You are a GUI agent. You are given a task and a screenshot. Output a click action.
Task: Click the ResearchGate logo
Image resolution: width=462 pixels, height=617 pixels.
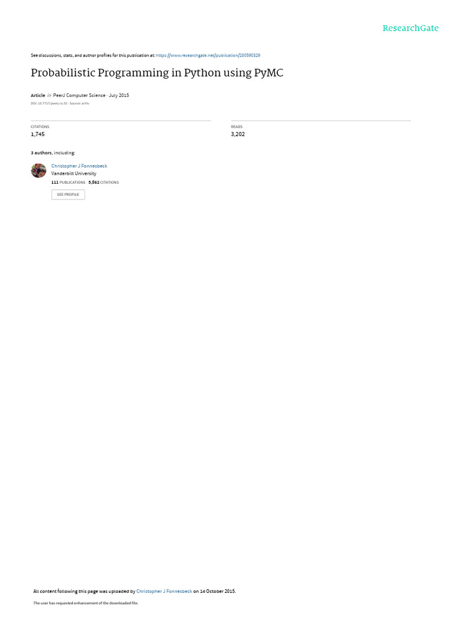[410, 28]
